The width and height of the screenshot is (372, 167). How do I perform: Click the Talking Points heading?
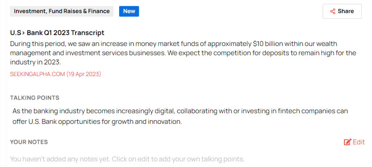tap(35, 98)
